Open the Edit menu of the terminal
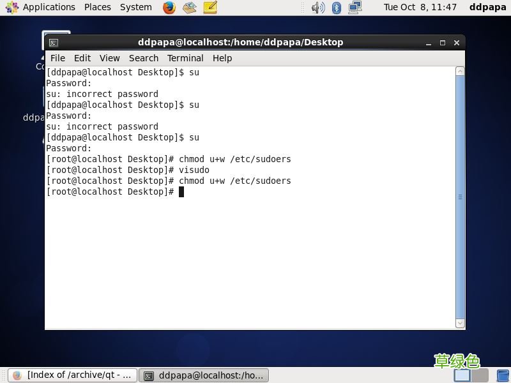The image size is (511, 383). [x=82, y=58]
